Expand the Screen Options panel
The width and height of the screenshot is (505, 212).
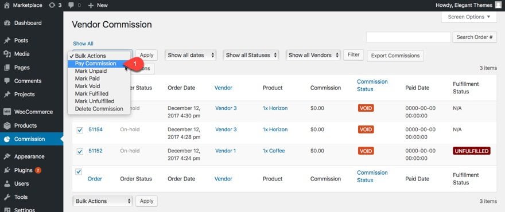pos(469,17)
